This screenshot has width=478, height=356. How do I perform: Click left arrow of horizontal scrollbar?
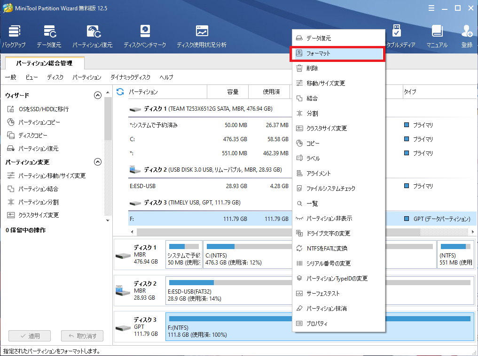pos(132,232)
